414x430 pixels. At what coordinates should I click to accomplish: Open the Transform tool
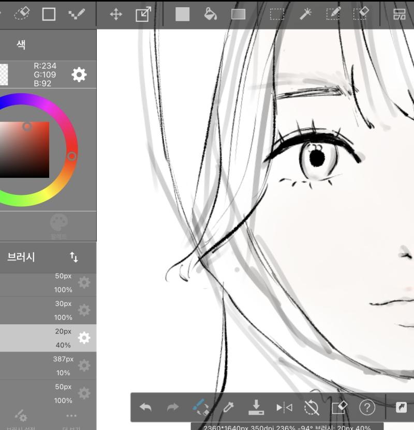143,14
